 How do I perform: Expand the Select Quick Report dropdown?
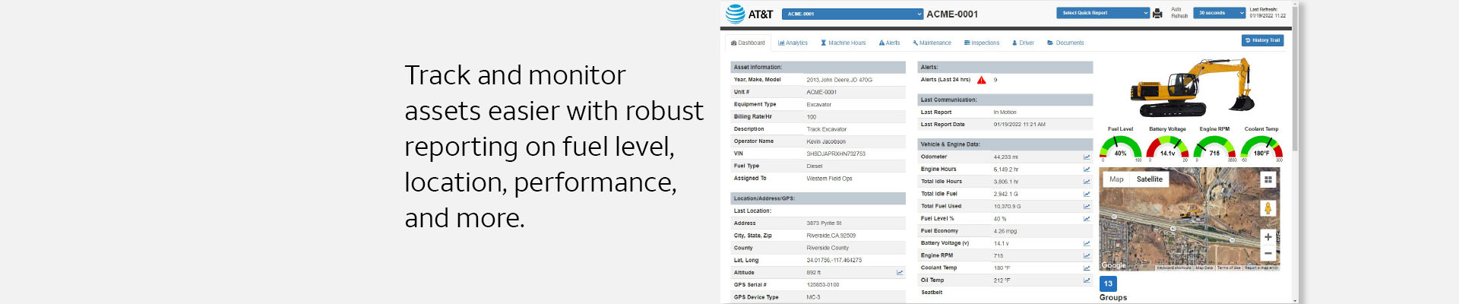tap(1103, 13)
